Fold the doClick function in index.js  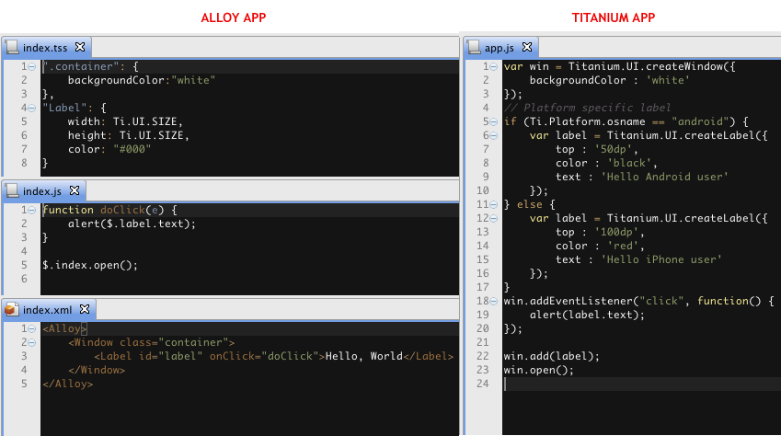coord(32,211)
